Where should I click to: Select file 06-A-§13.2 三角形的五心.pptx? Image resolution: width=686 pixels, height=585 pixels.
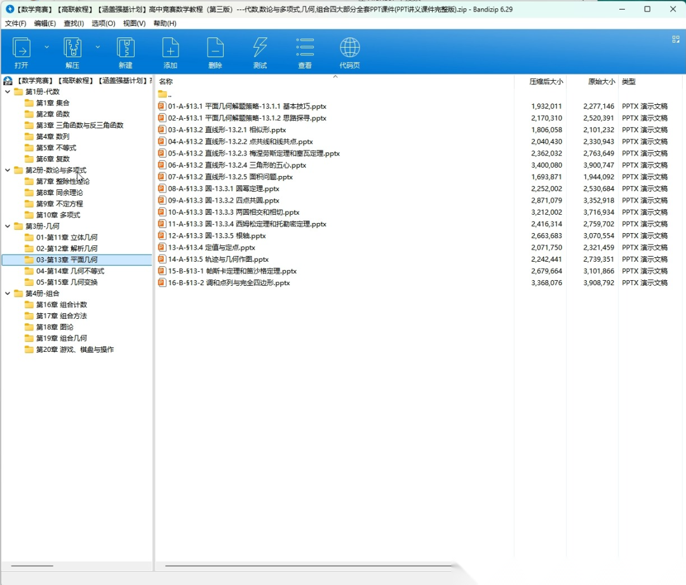pos(237,165)
